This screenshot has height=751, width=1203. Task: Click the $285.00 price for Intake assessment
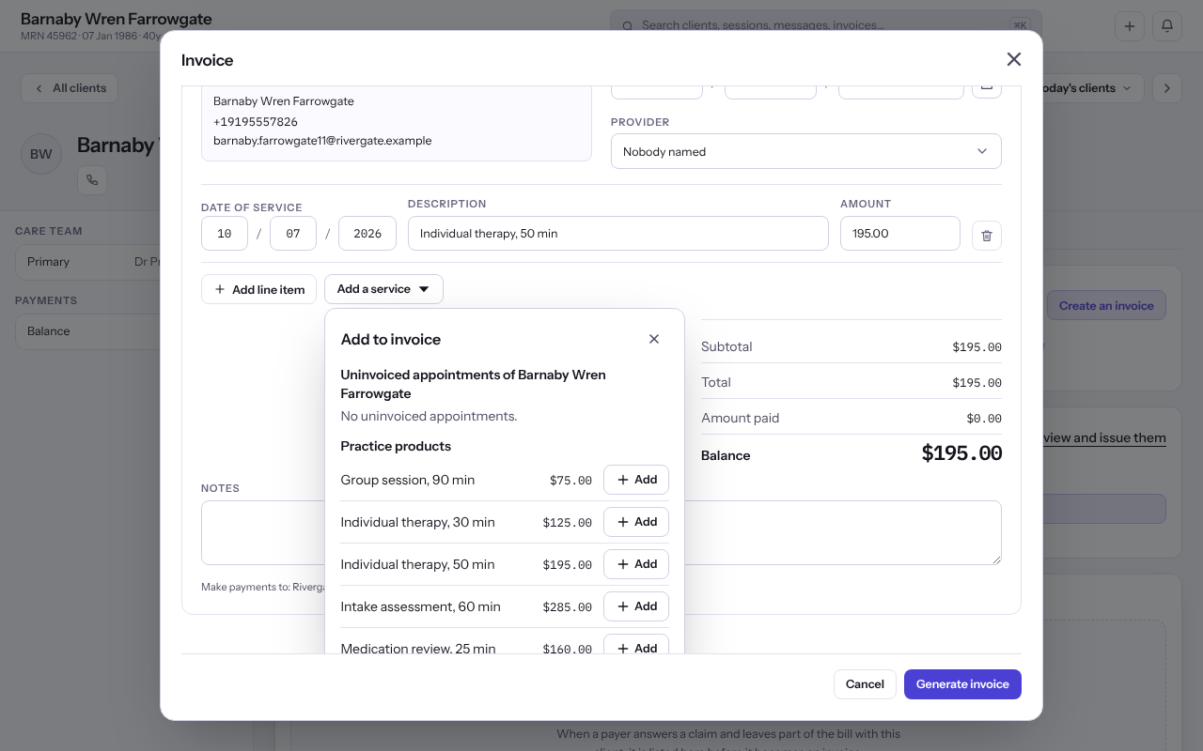coord(568,607)
